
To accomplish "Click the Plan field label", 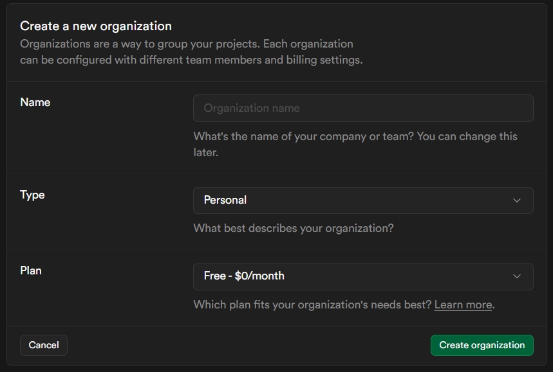I will [31, 270].
